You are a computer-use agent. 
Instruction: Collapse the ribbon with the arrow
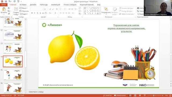tap(170, 17)
